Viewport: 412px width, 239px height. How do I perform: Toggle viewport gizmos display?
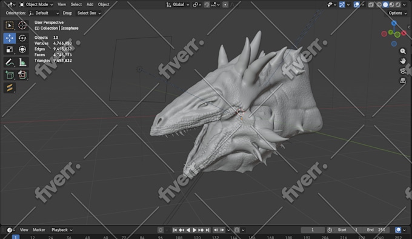click(x=342, y=5)
